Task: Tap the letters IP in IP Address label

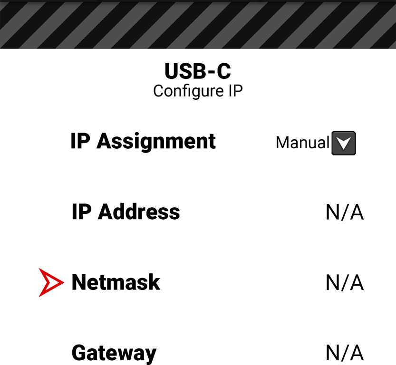Action: pyautogui.click(x=81, y=212)
